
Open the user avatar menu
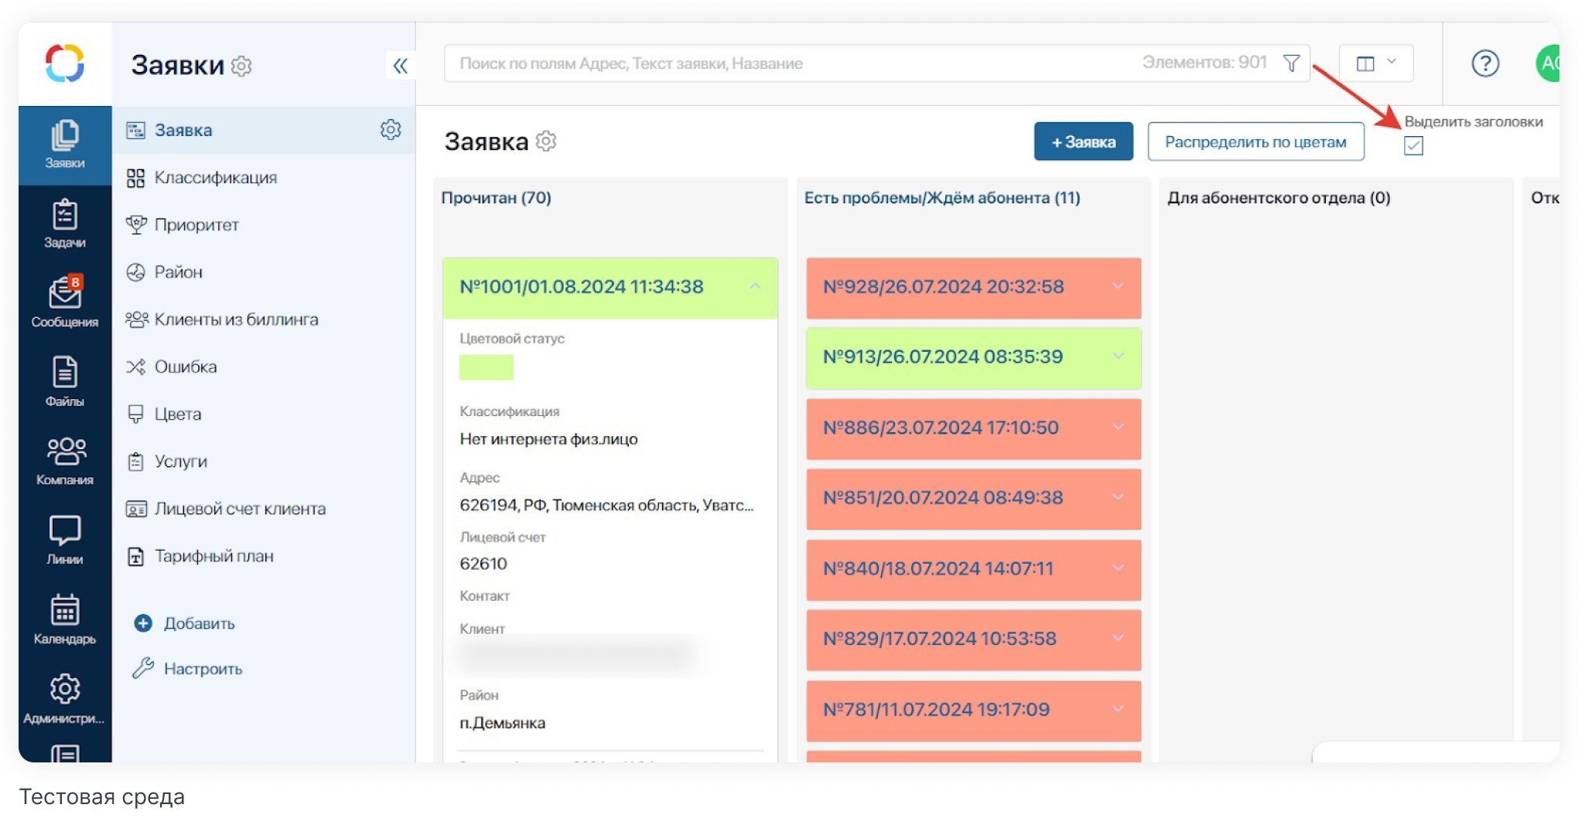1549,63
